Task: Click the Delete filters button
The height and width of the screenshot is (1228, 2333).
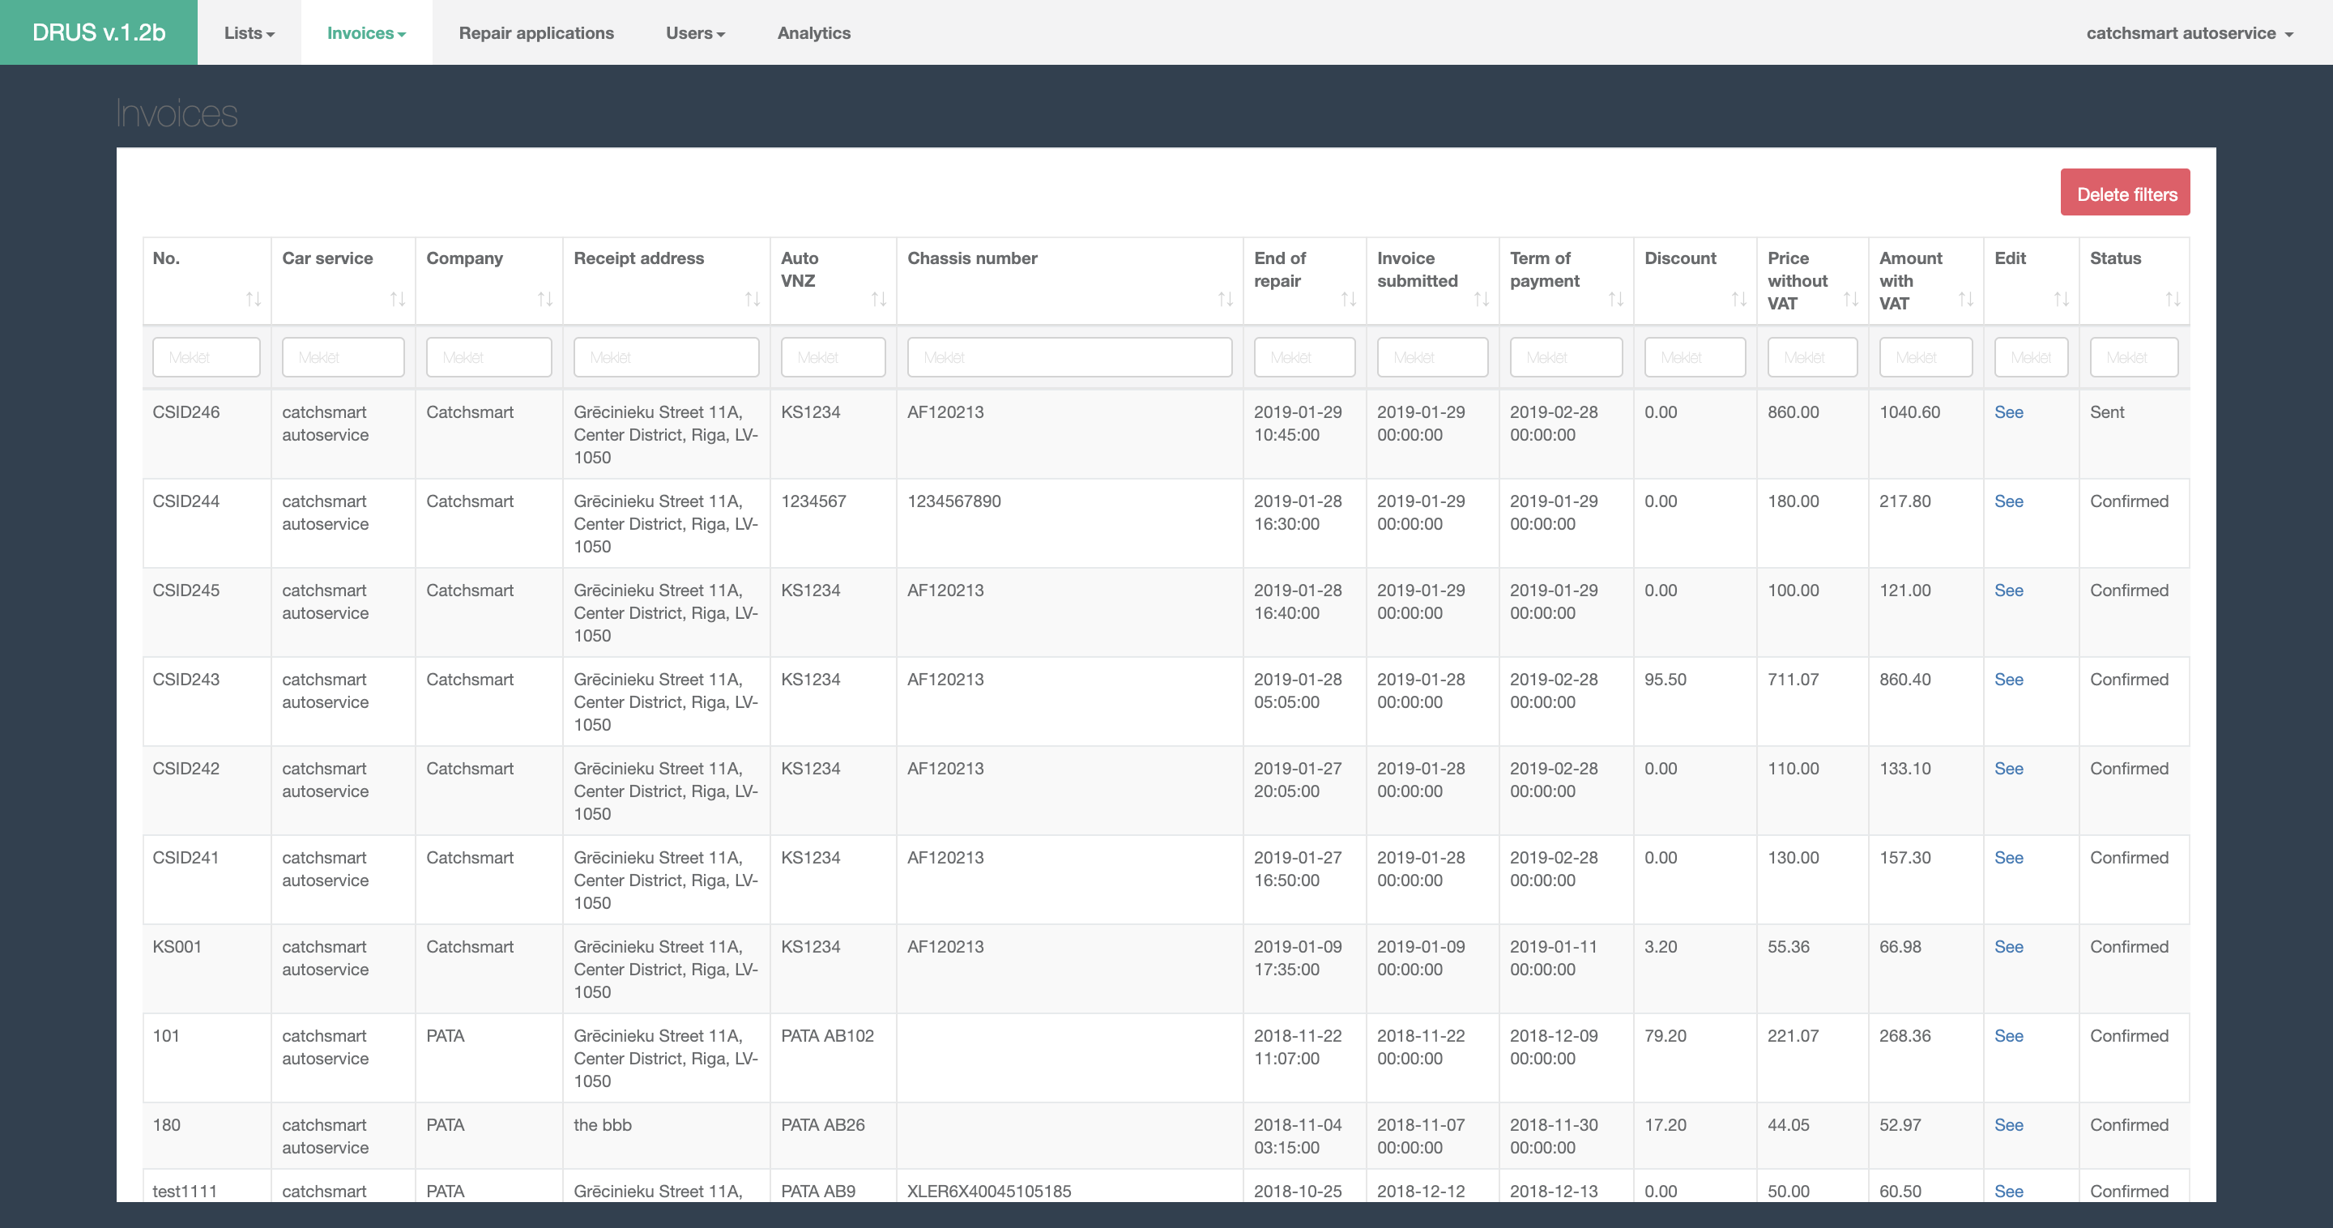Action: (x=2126, y=192)
